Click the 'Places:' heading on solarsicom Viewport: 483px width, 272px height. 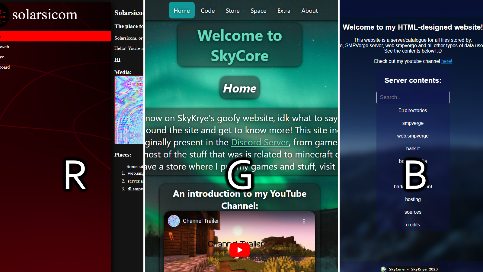point(123,155)
